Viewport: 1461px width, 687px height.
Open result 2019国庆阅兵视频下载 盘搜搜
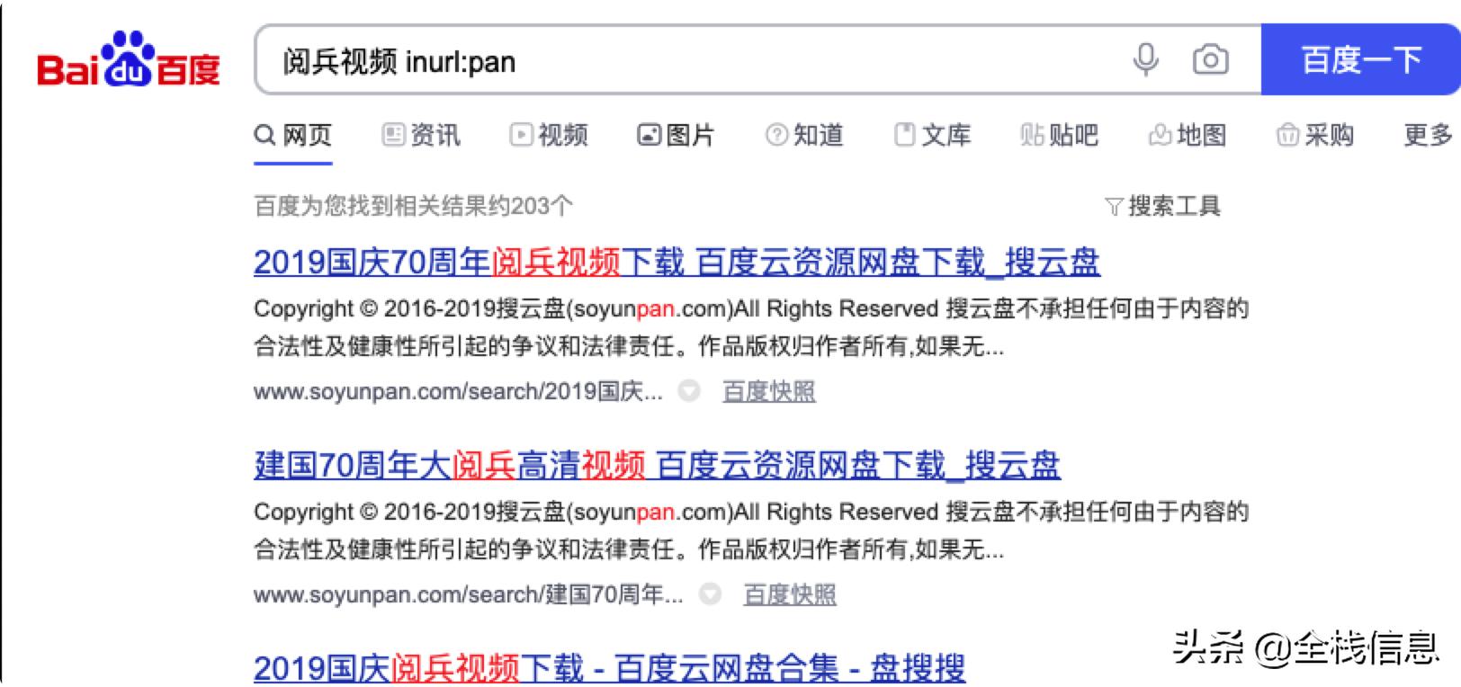click(x=609, y=669)
